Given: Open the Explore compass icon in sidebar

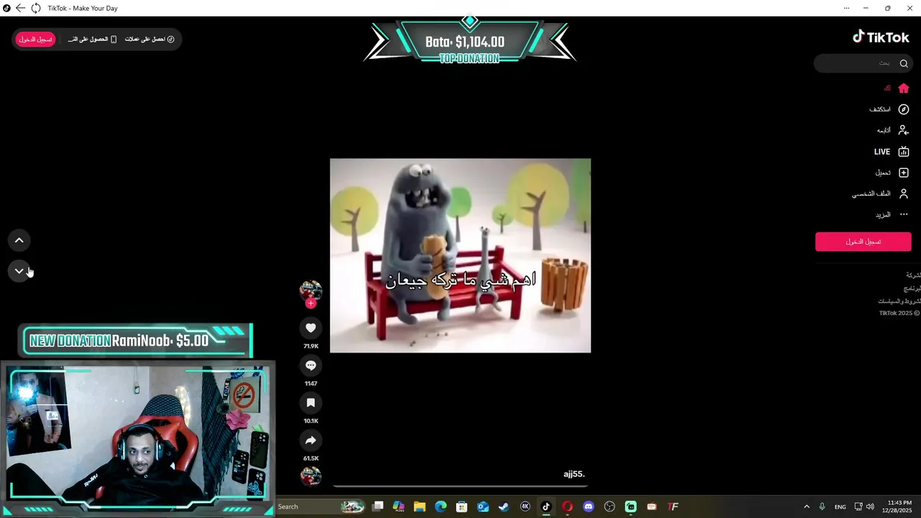Looking at the screenshot, I should click(904, 109).
